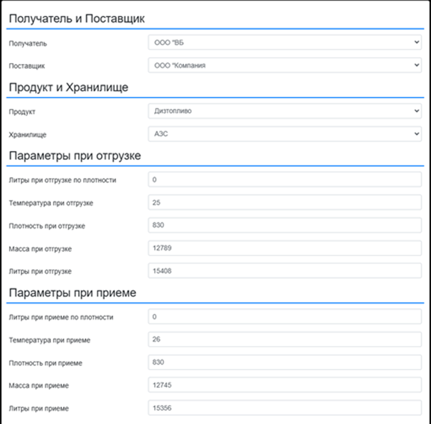The image size is (431, 424).
Task: Click the Масса при отгрузке field with 12789
Action: pos(285,248)
